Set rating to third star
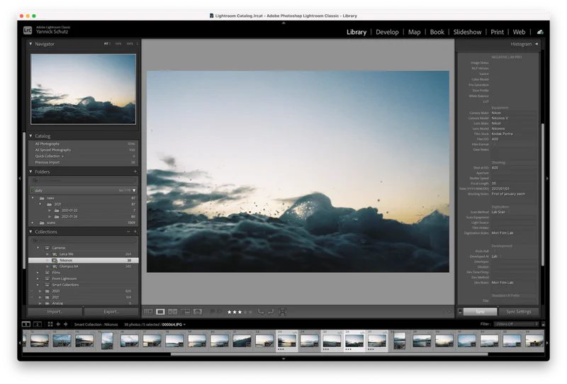 [240, 312]
